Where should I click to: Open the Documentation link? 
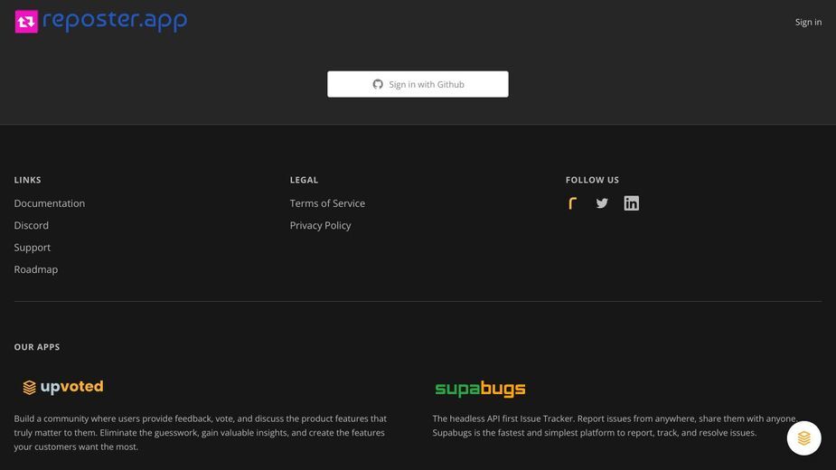[x=49, y=203]
